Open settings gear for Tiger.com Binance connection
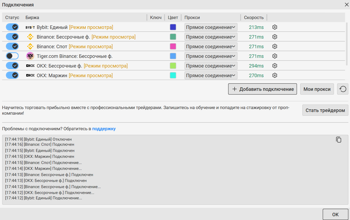350x220 pixels. [274, 56]
